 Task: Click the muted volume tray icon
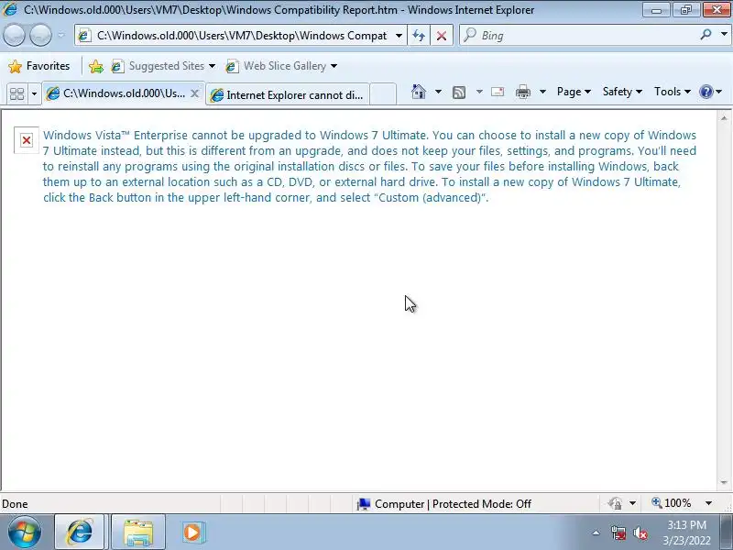point(640,533)
